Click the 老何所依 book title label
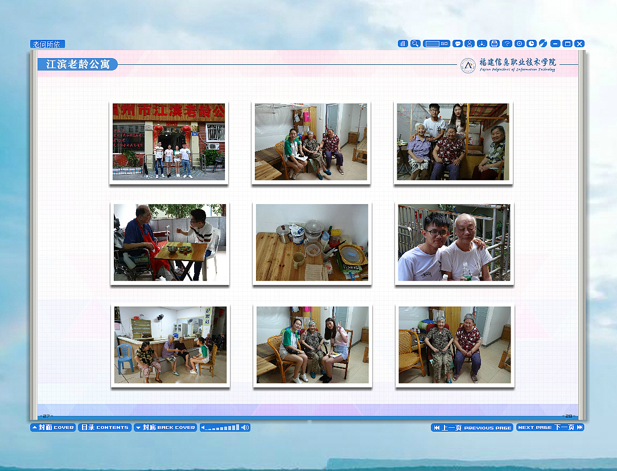This screenshot has height=471, width=617. 47,44
